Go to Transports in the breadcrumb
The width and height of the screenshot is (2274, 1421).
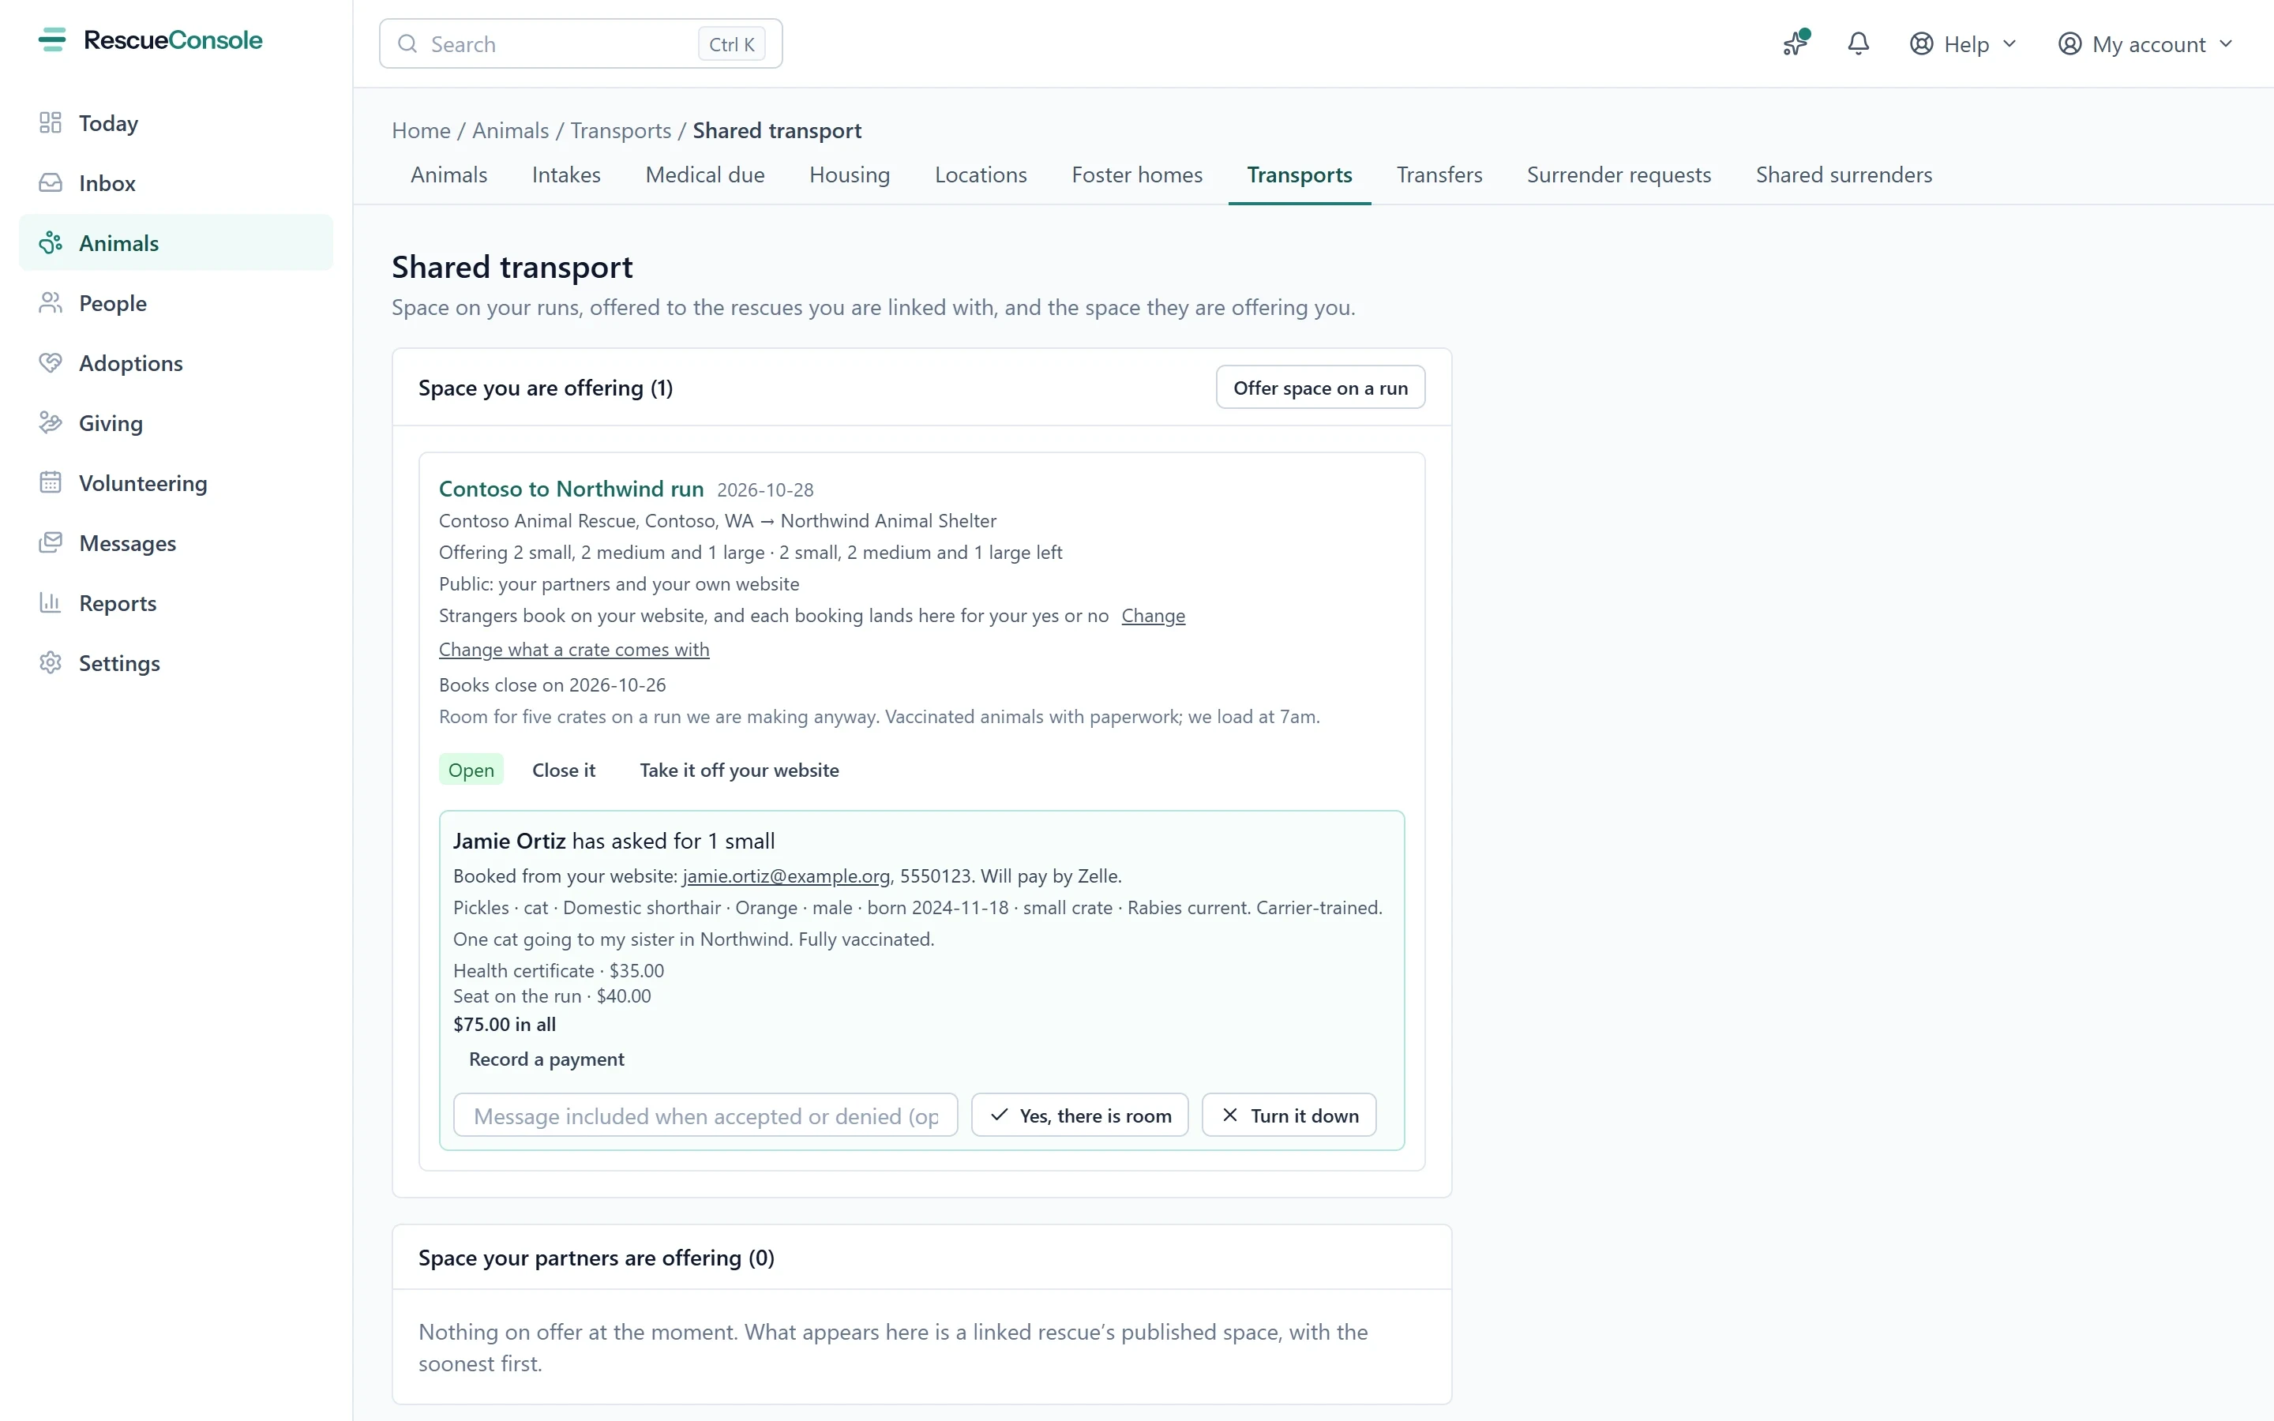point(621,130)
